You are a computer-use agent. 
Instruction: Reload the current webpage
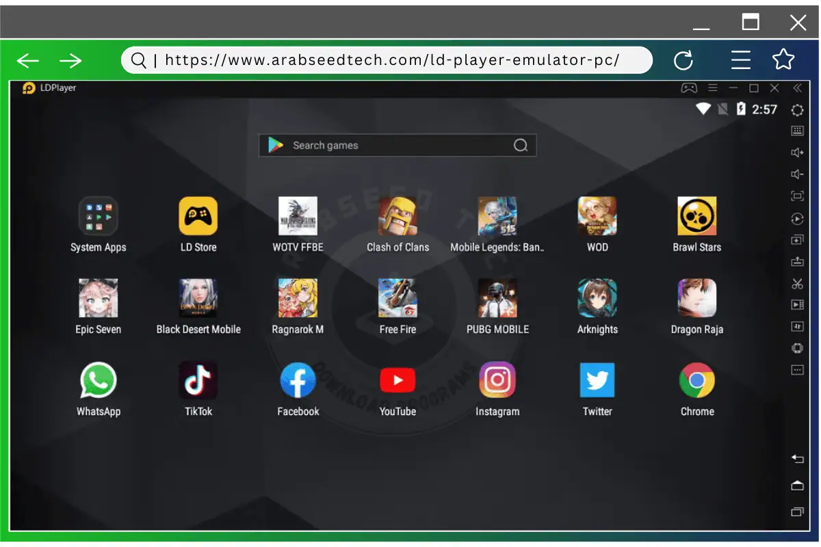(x=683, y=60)
